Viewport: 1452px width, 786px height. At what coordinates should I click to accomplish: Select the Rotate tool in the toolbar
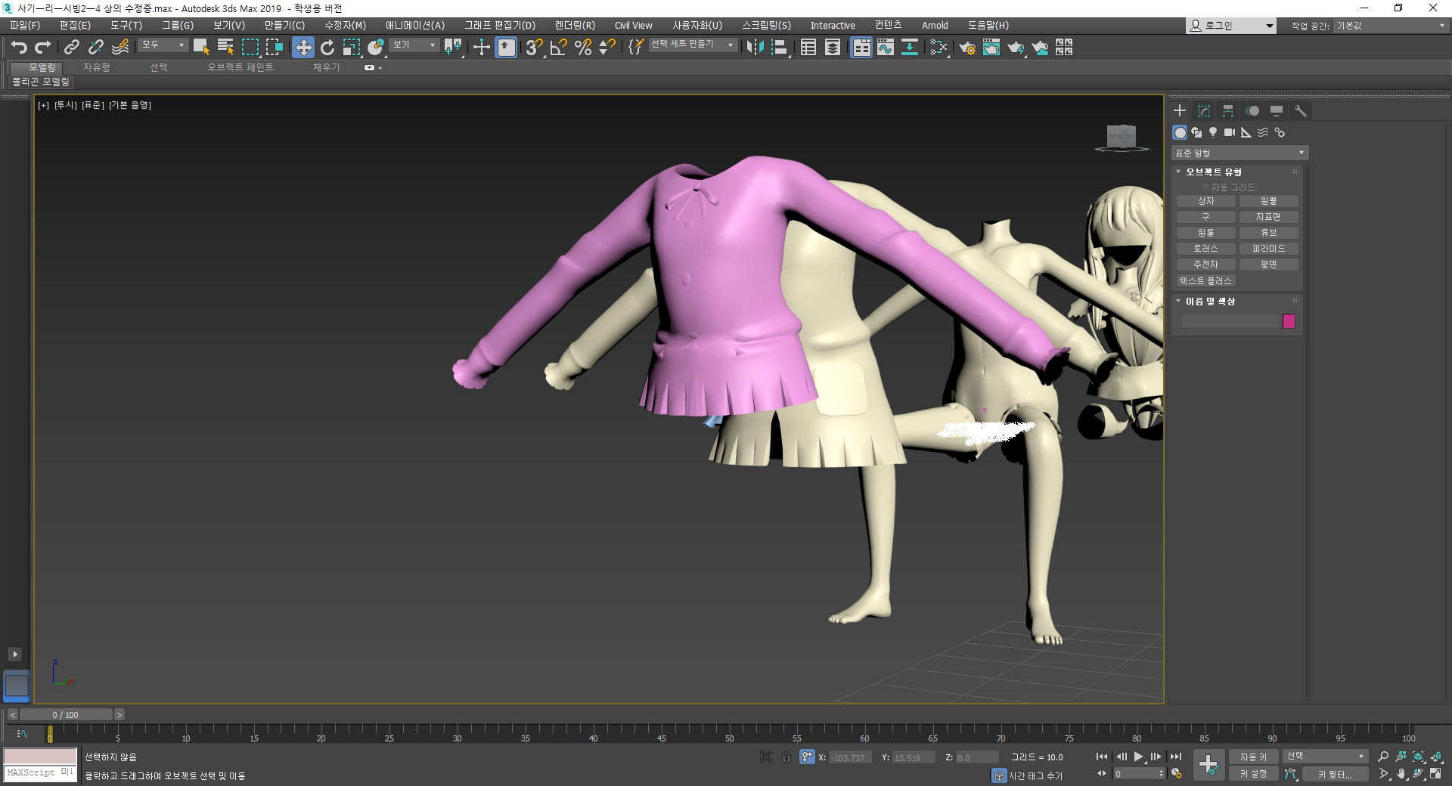(x=327, y=48)
